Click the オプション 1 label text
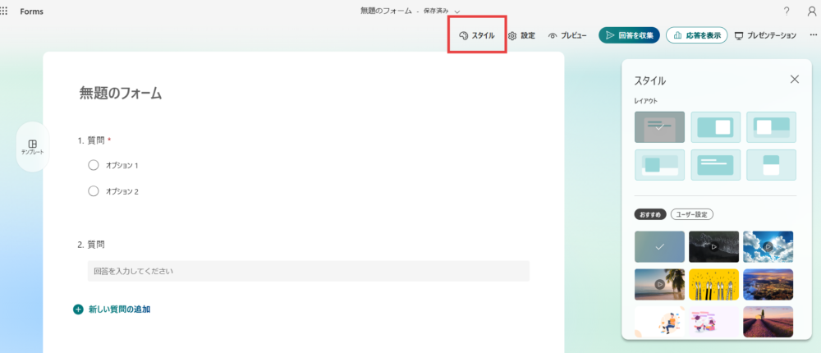This screenshot has height=353, width=821. (122, 166)
